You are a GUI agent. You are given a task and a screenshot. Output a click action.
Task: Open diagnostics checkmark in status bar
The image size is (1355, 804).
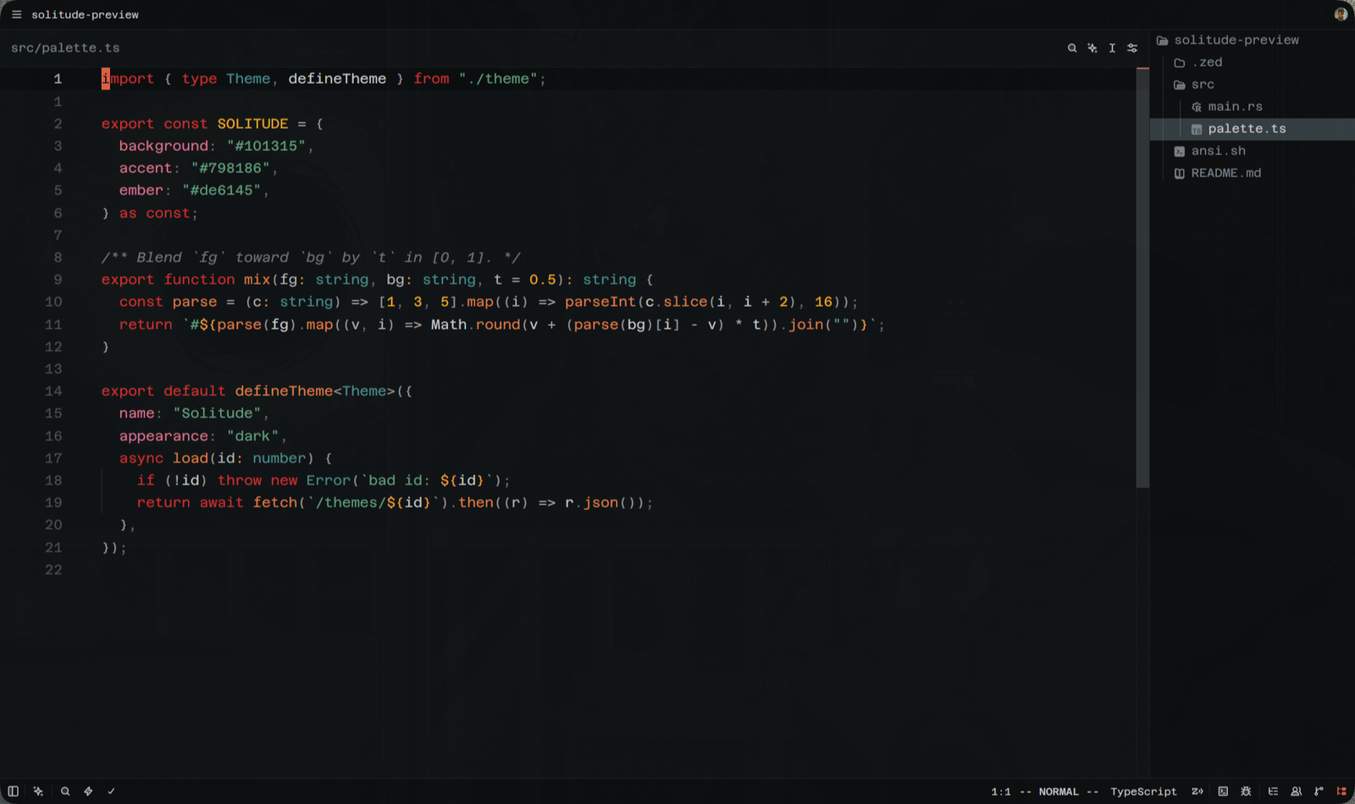111,791
